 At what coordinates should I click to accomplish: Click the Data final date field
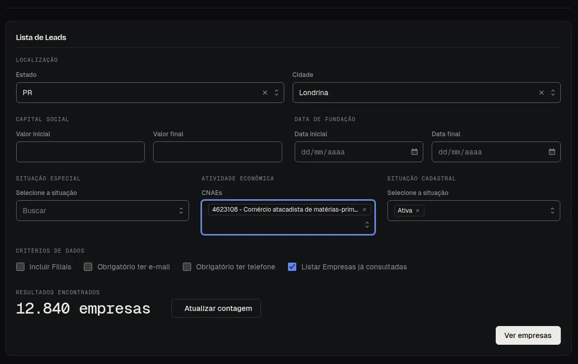[x=496, y=152]
